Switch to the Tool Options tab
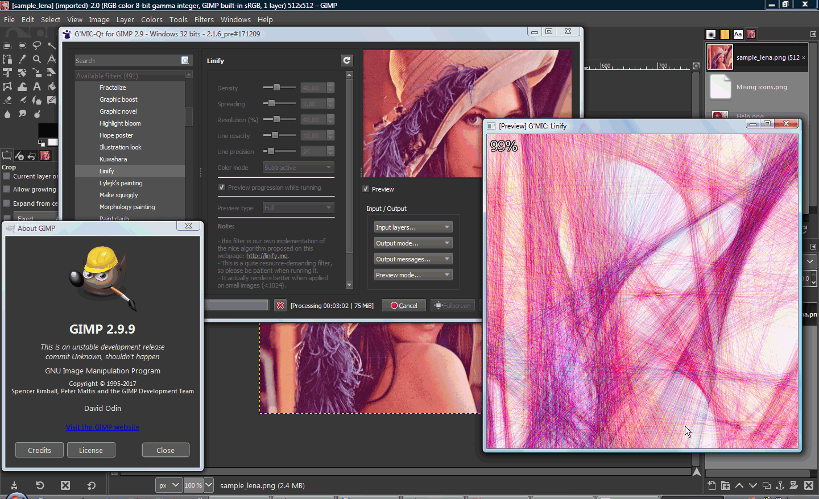This screenshot has width=819, height=499. pyautogui.click(x=7, y=155)
